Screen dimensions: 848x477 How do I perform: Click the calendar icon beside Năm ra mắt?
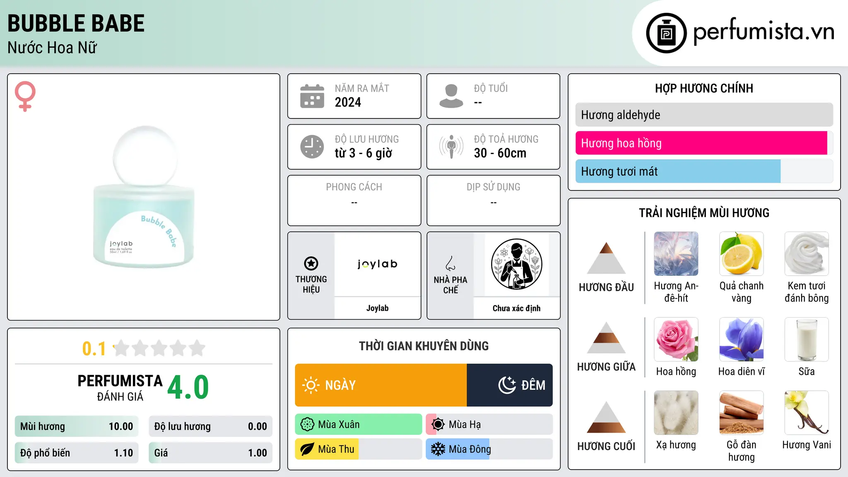(x=312, y=96)
